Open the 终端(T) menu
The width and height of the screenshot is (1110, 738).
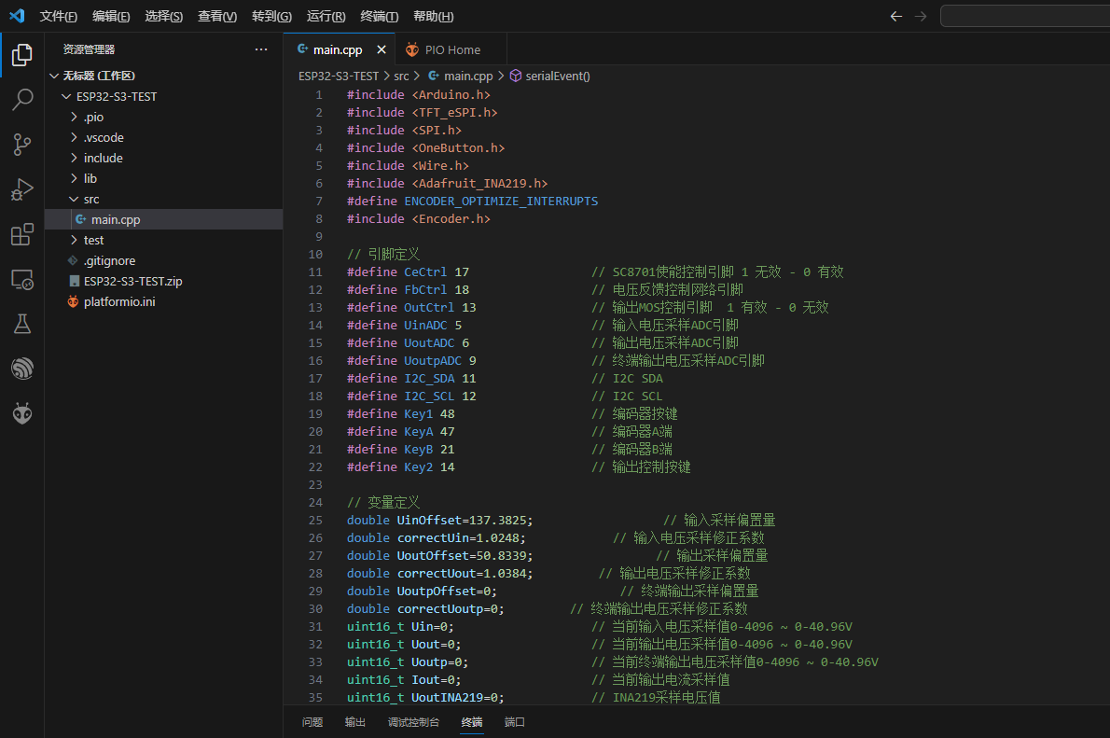pos(379,16)
